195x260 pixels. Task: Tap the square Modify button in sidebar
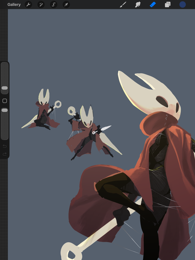[5, 100]
